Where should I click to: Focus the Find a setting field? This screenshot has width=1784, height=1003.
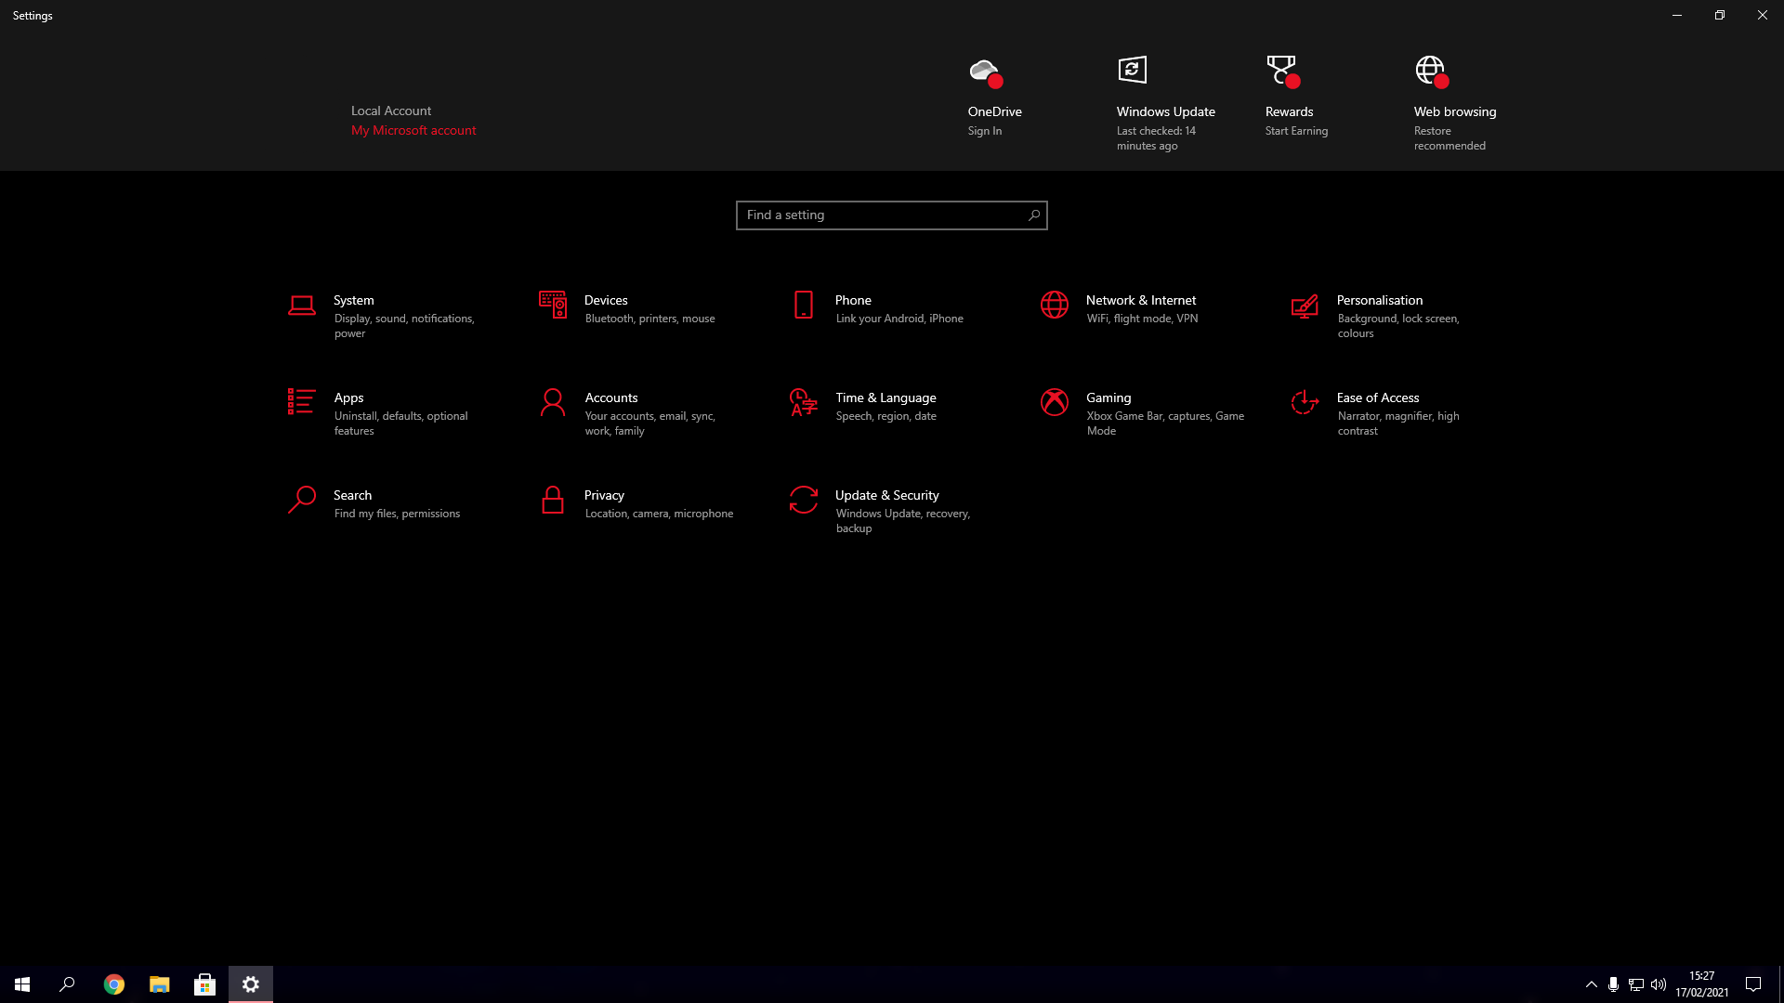pos(891,215)
